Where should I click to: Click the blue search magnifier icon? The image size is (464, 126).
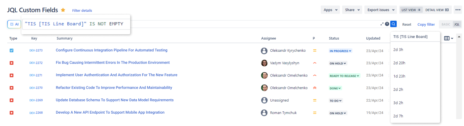(393, 24)
